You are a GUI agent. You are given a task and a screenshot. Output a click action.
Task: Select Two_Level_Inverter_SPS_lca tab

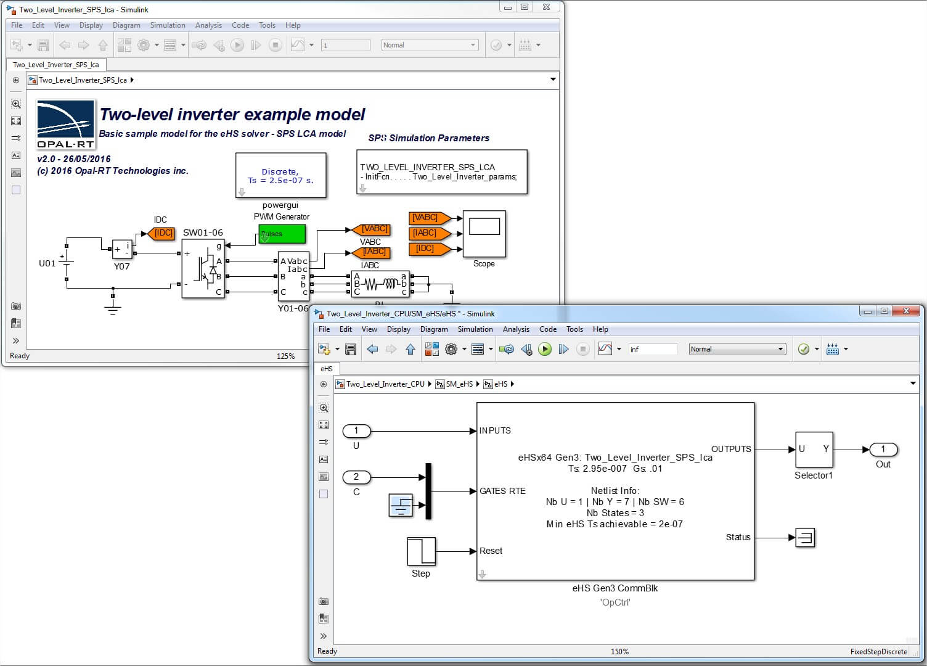55,65
